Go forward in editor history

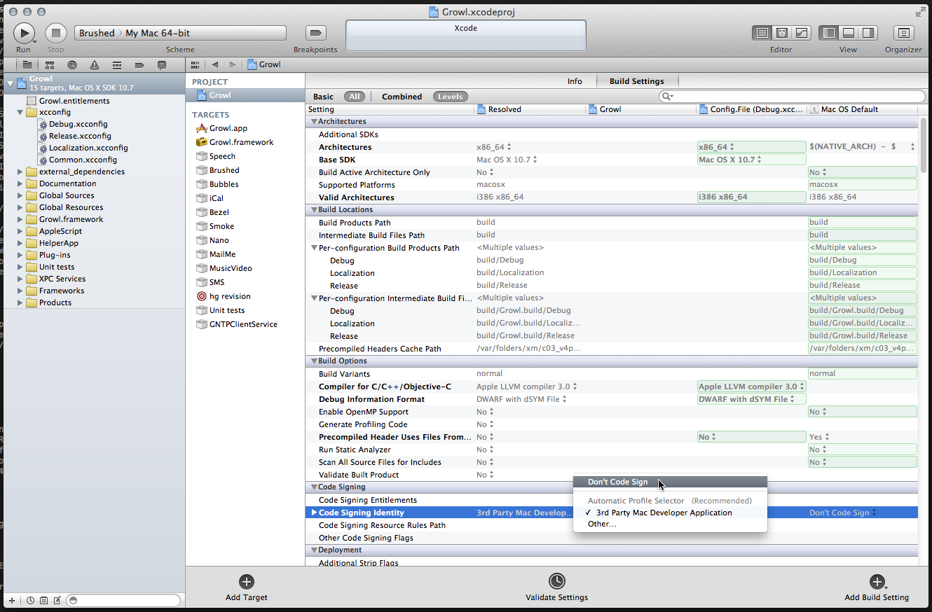coord(233,64)
